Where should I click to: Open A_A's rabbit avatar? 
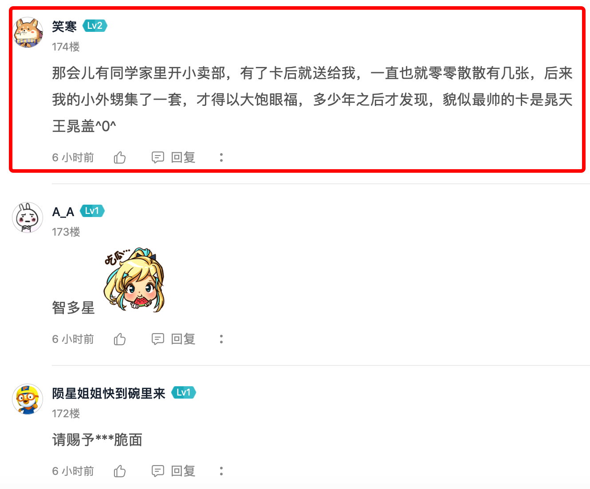coord(28,217)
